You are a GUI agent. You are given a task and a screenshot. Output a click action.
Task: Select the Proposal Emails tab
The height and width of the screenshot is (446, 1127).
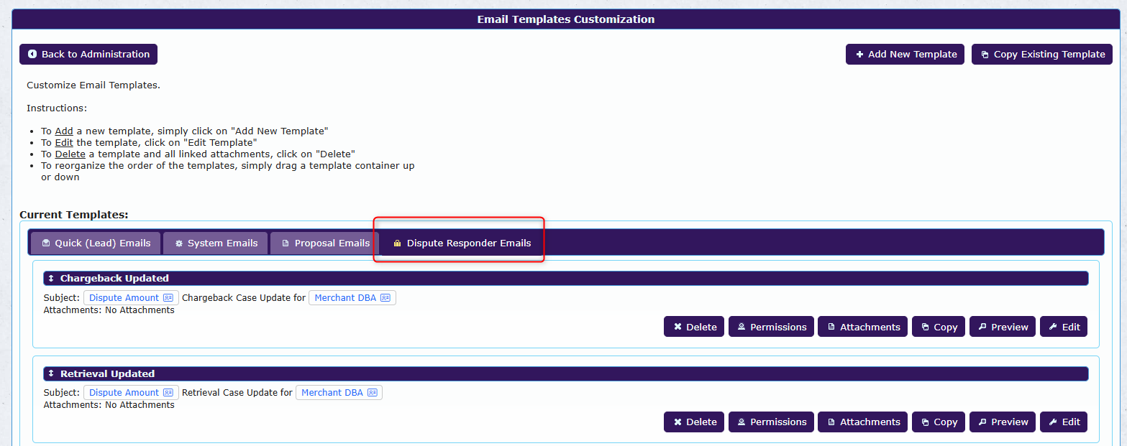[325, 243]
